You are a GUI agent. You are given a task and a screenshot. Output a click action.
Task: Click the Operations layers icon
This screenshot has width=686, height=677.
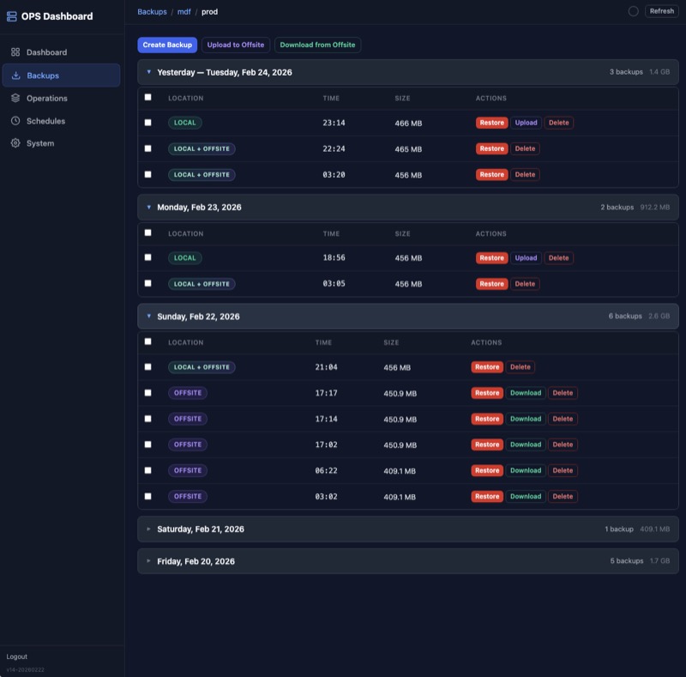tap(15, 98)
